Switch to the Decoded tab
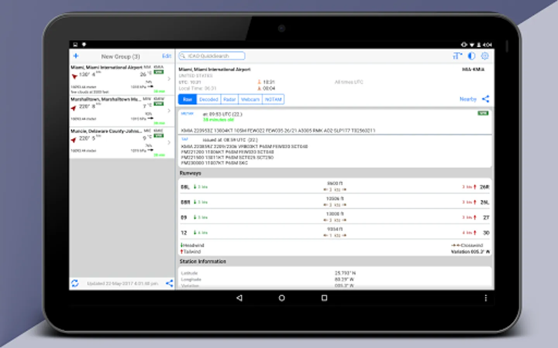This screenshot has height=348, width=558. (x=208, y=99)
